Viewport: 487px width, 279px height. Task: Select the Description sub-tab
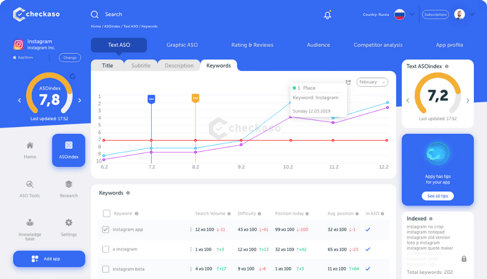tap(179, 65)
